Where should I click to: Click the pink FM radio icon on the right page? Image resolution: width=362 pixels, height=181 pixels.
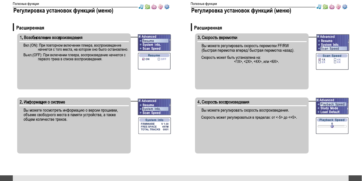(x=332, y=7)
